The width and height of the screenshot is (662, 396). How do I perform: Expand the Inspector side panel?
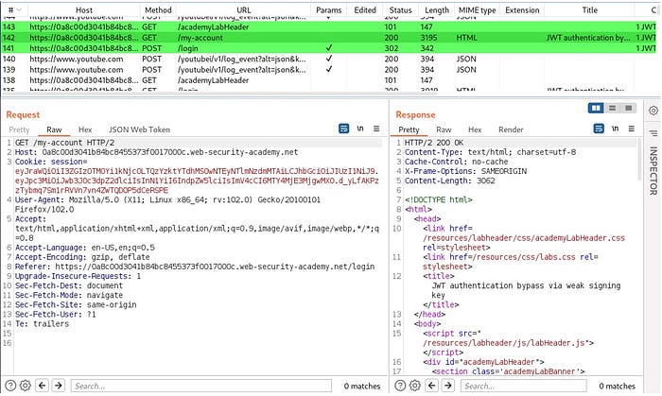(653, 170)
